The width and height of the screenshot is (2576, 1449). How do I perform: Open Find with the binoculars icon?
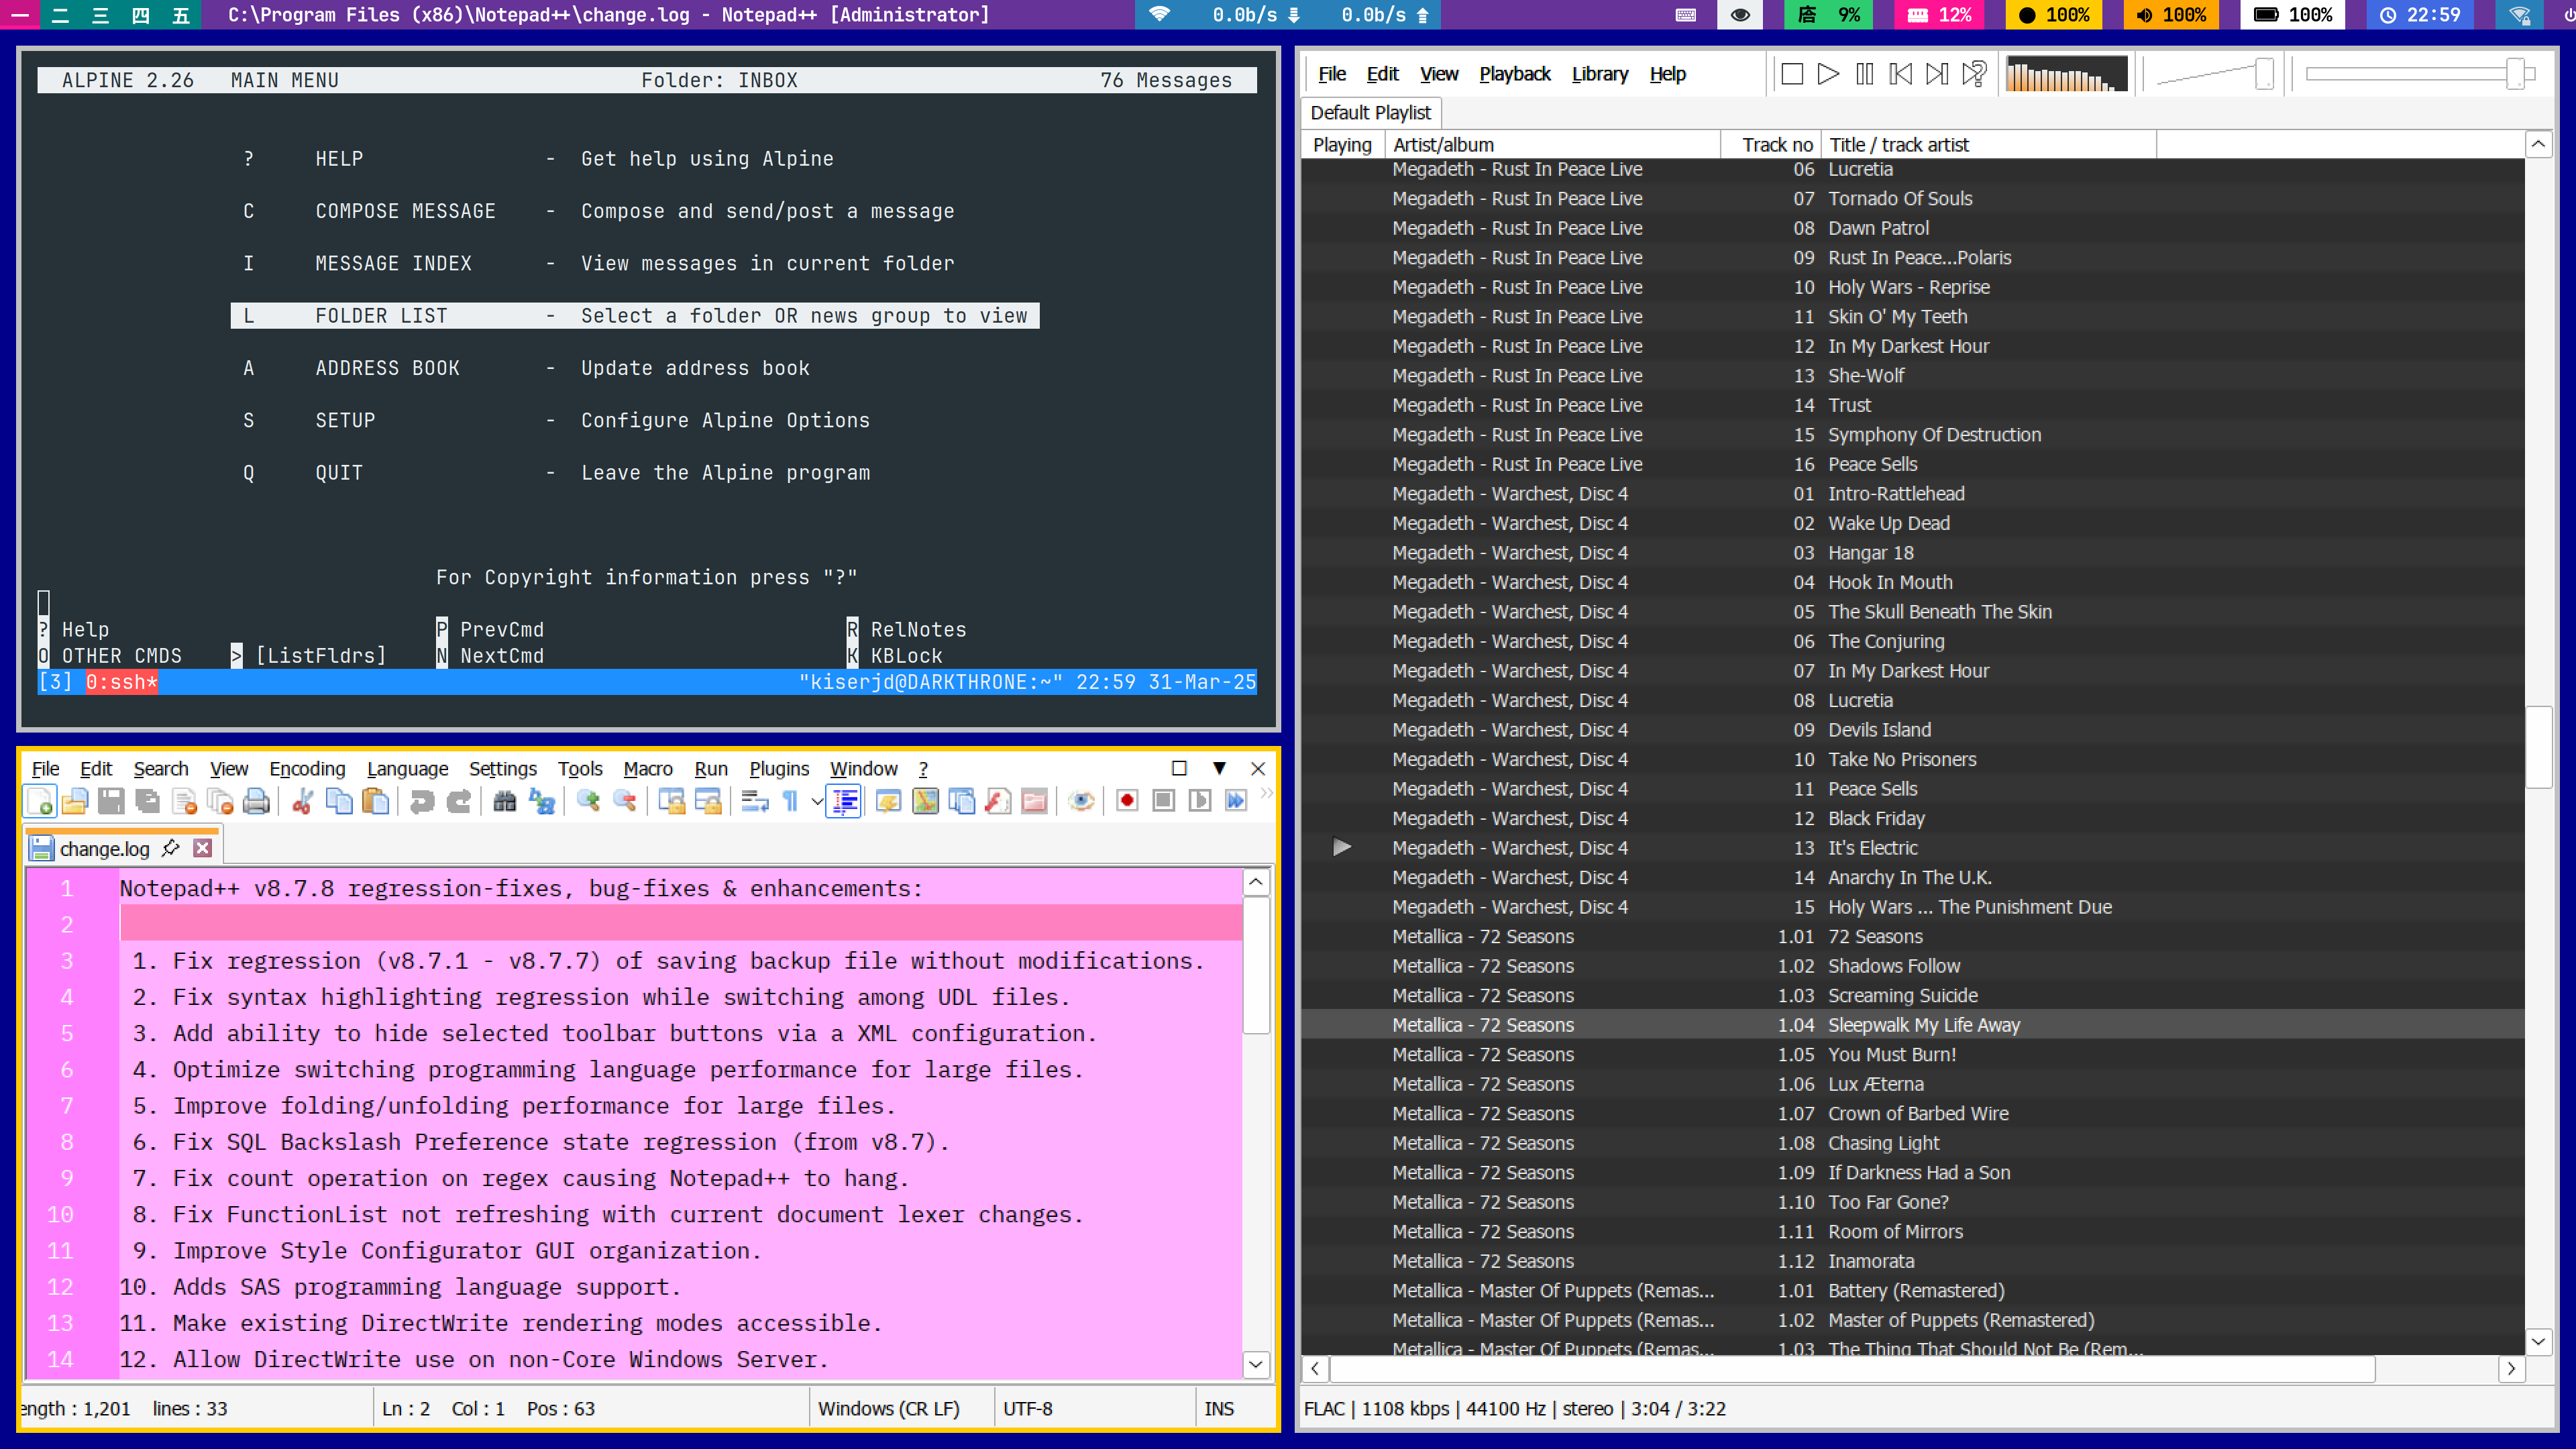504,801
